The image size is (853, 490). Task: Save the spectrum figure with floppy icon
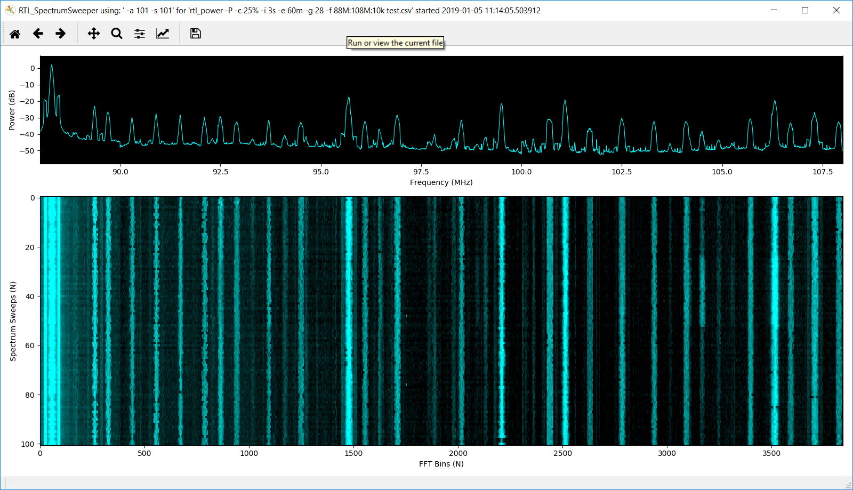tap(195, 33)
